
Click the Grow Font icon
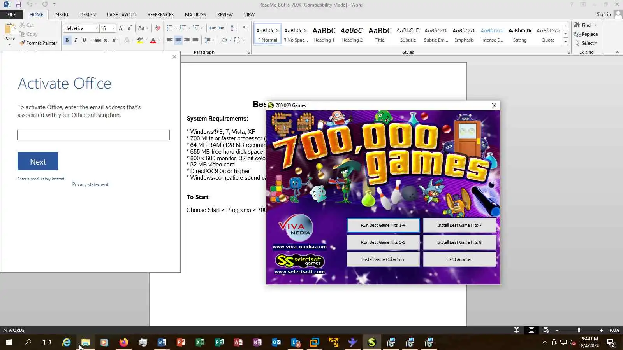point(121,28)
